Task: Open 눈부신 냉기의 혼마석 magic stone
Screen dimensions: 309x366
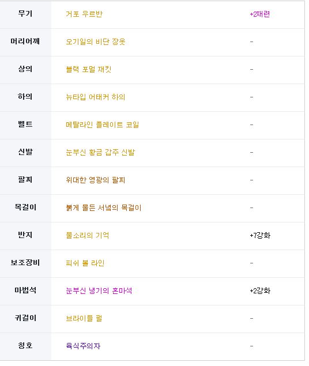Action: [x=99, y=291]
